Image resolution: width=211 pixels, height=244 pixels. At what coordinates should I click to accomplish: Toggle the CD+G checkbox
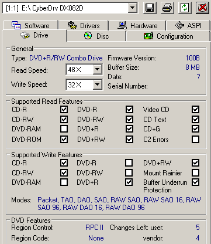(x=195, y=129)
